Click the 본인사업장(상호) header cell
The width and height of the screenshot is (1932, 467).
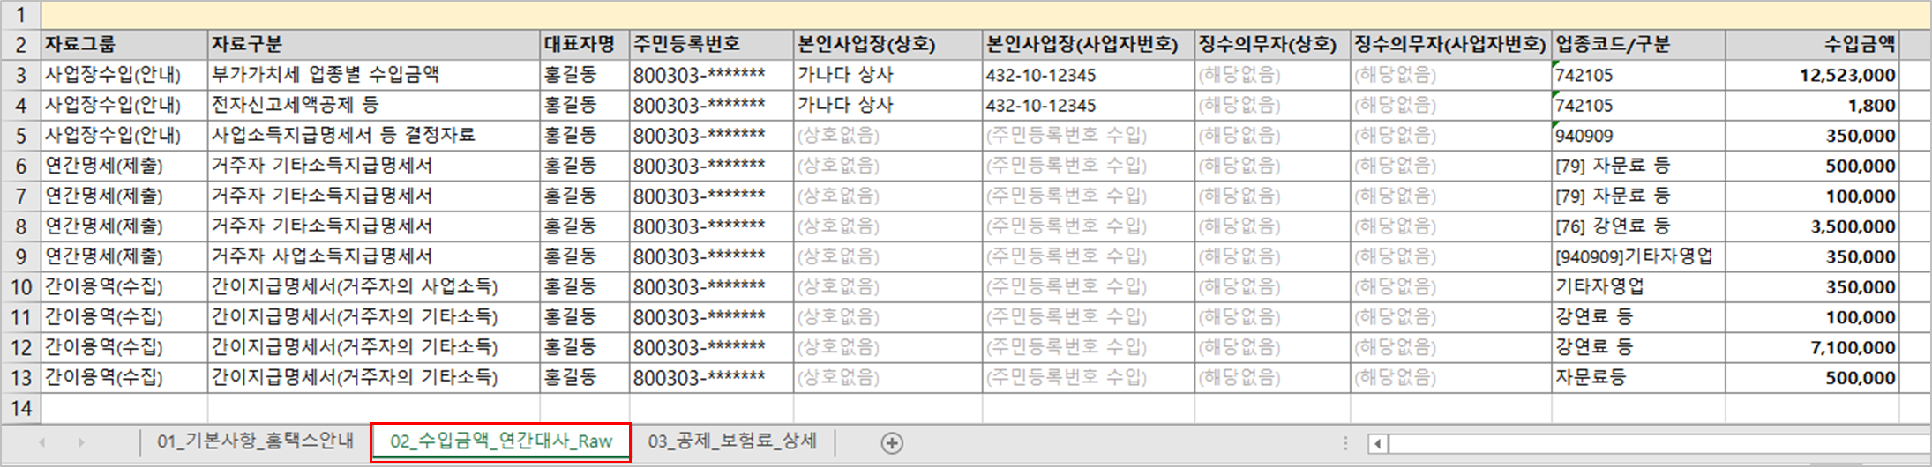(x=888, y=45)
